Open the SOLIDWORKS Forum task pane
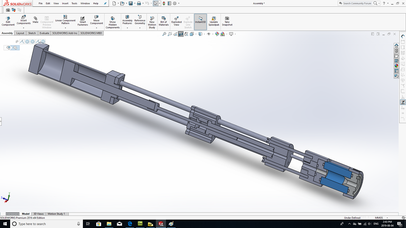This screenshot has height=228, width=406. point(396,76)
